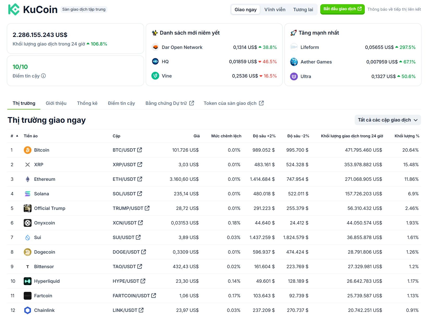Open external link icon next to TRUMP/USDT
437x315 pixels.
(147, 208)
